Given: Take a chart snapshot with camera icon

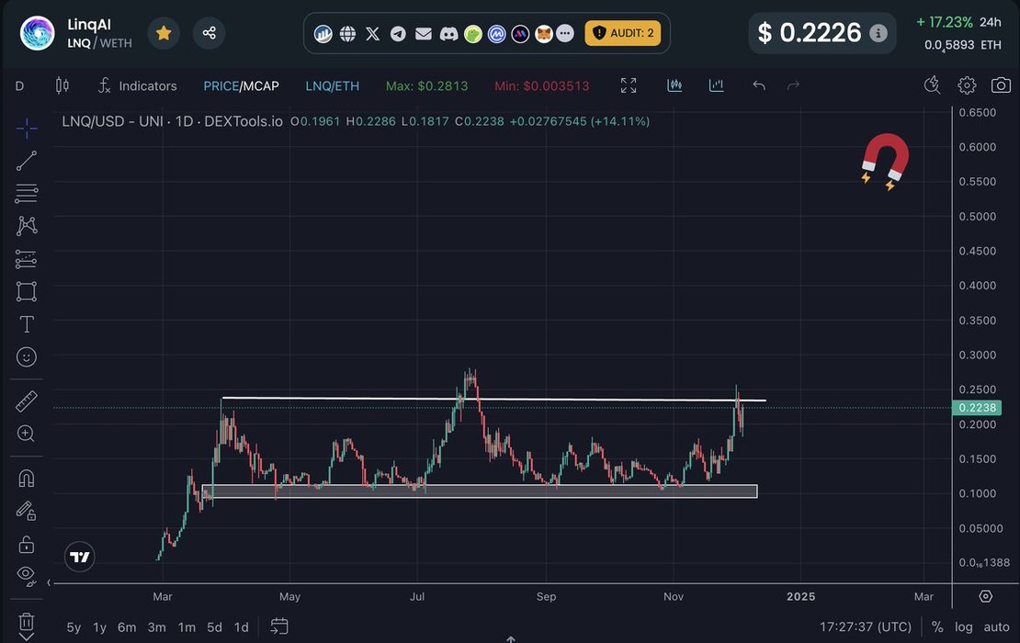Looking at the screenshot, I should 1001,85.
